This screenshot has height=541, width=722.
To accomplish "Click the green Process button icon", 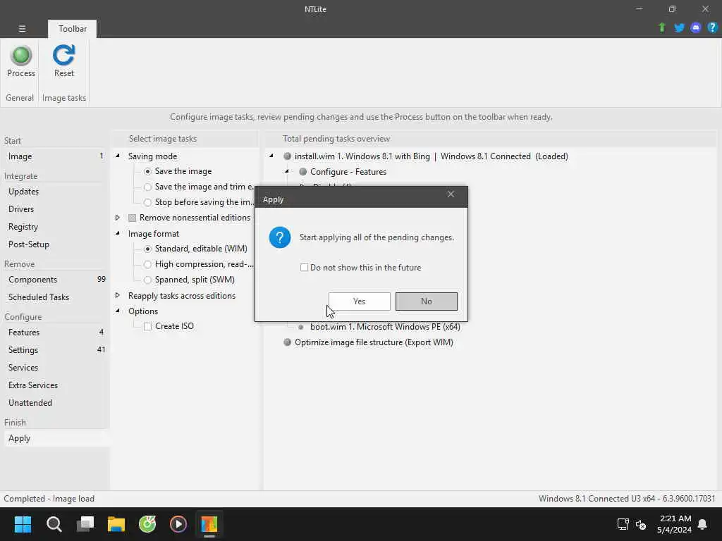I will click(x=20, y=55).
